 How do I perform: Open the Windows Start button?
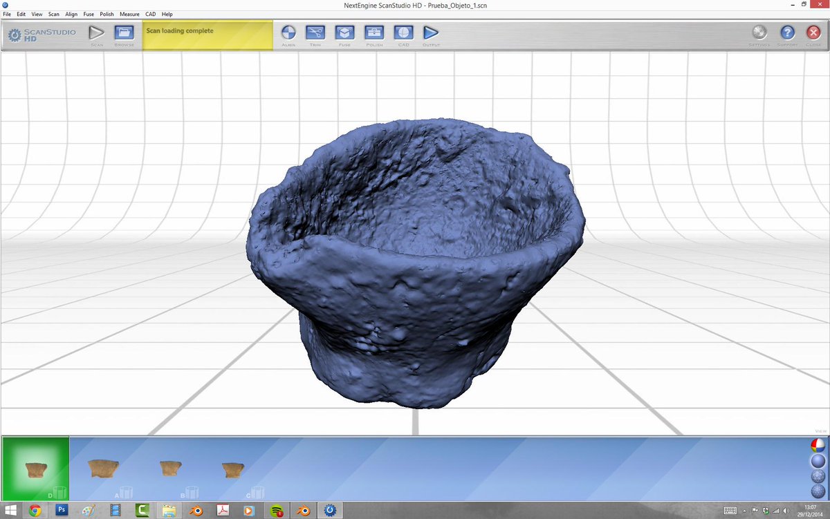11,511
